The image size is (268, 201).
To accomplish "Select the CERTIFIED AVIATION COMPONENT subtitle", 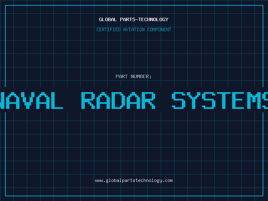I will 134,29.
